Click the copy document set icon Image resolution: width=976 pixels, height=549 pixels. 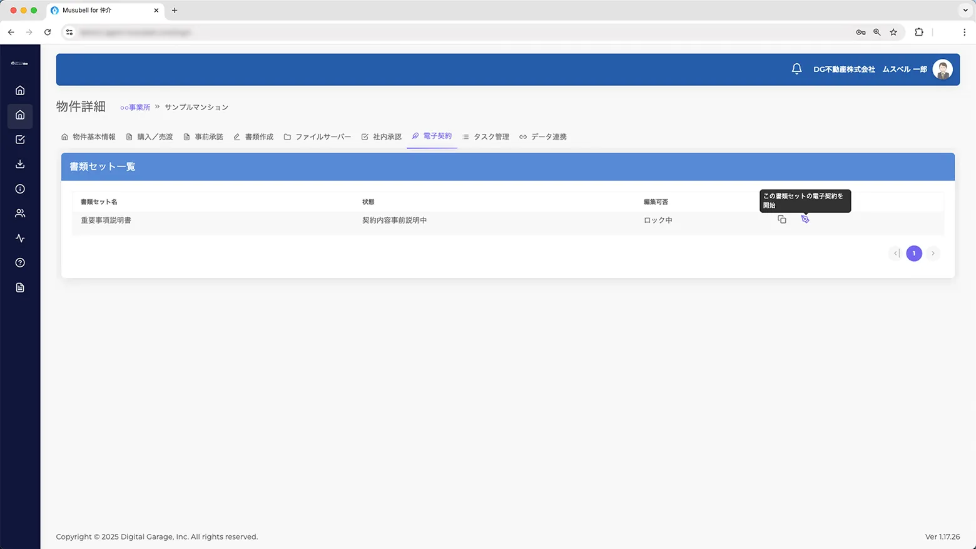(781, 219)
